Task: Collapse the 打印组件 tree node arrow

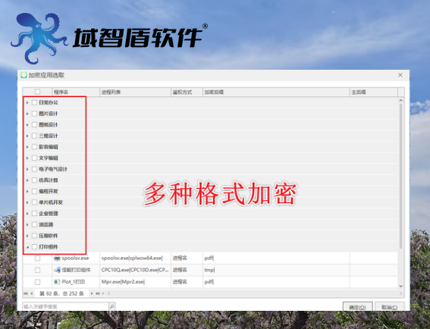Action: (27, 247)
